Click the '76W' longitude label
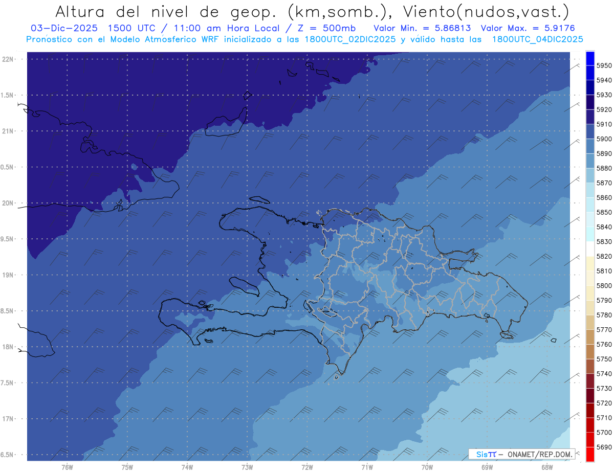 click(x=67, y=467)
